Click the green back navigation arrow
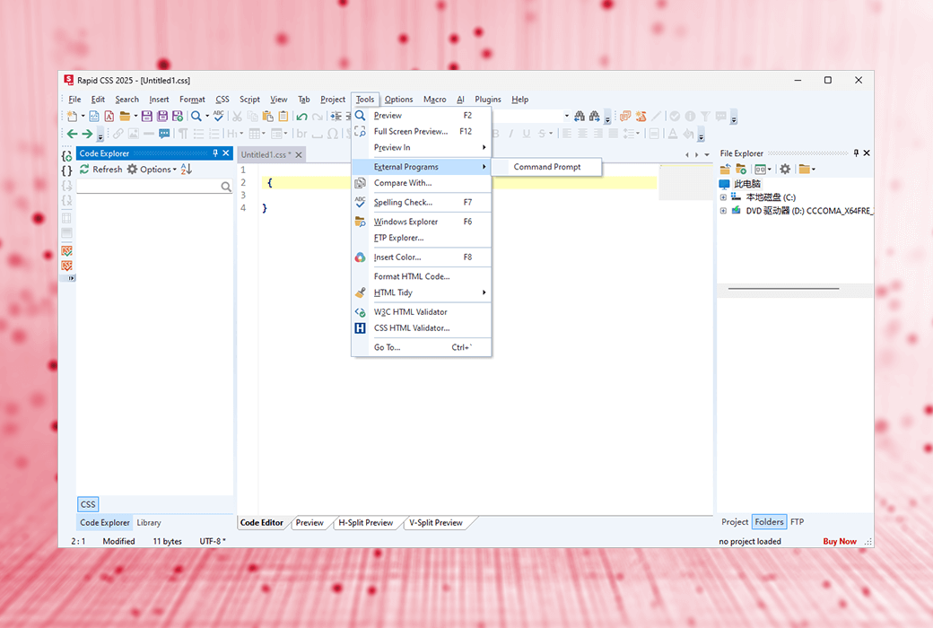Viewport: 933px width, 628px height. coord(72,134)
